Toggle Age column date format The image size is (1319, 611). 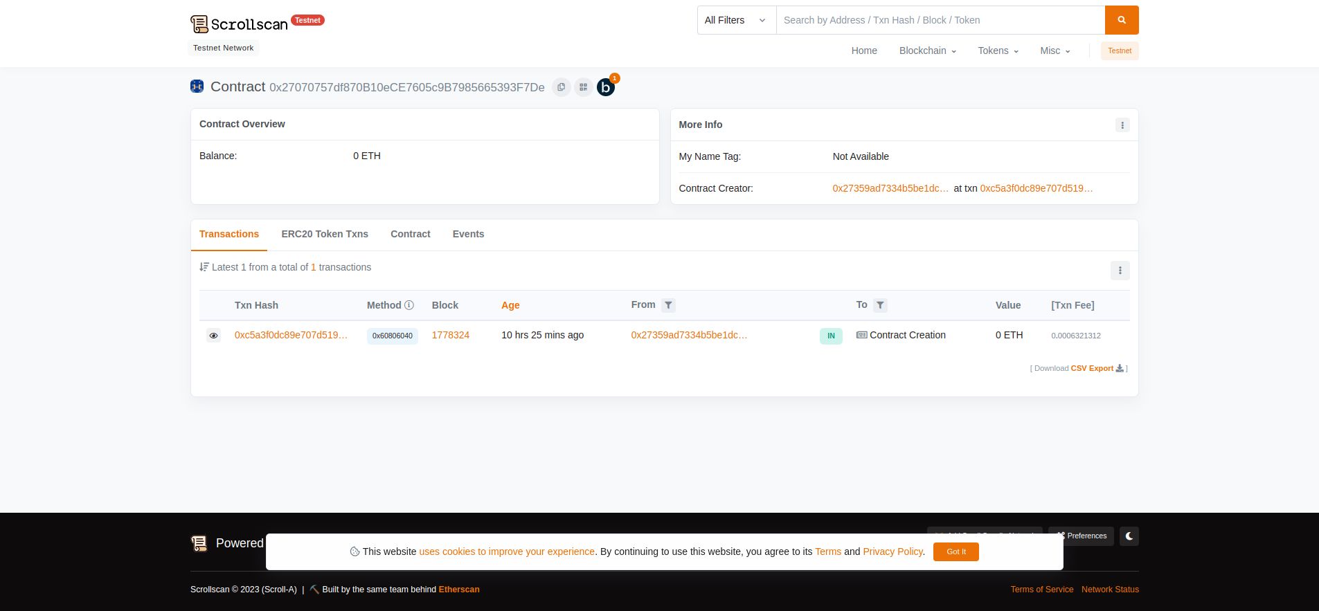pos(510,305)
